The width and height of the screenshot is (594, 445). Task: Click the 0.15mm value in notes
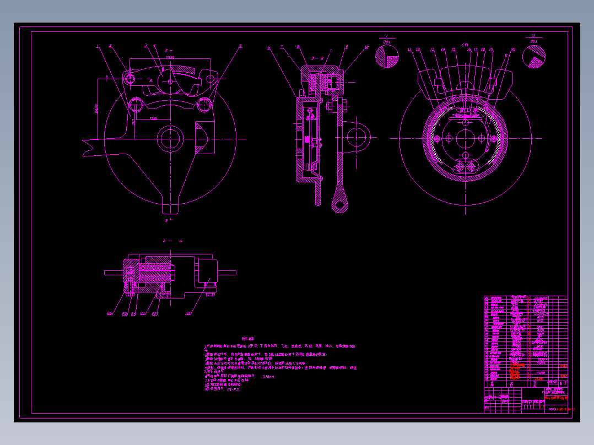click(x=268, y=377)
